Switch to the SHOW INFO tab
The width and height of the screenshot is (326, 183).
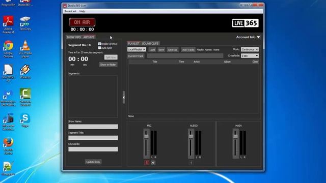74,37
